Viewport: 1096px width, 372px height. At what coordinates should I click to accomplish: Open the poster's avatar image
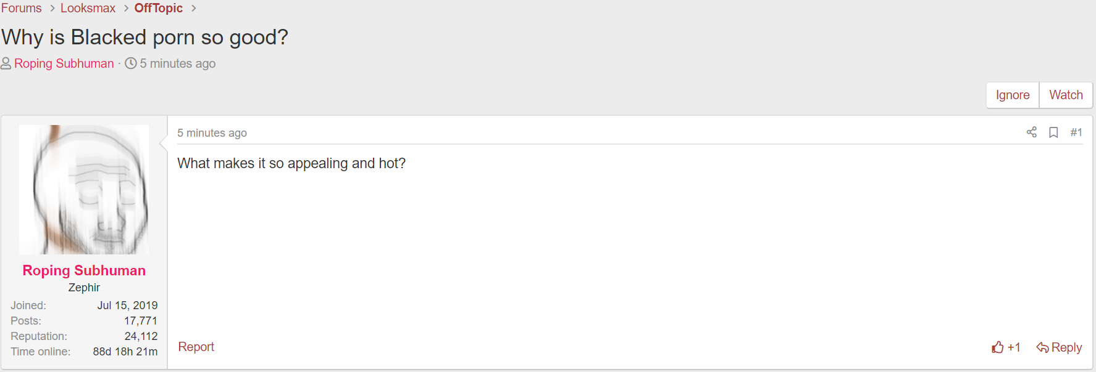click(x=84, y=190)
